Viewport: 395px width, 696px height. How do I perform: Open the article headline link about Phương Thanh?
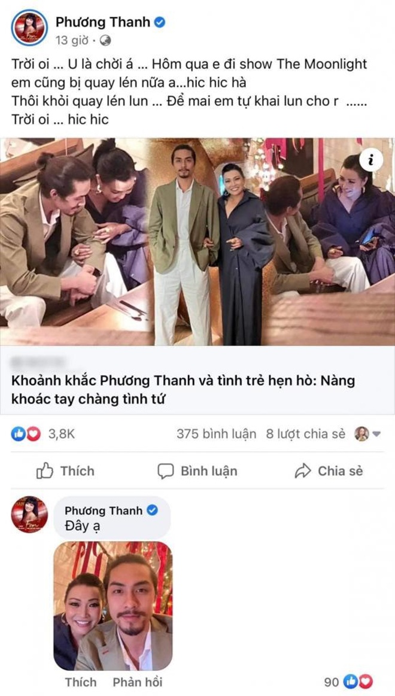[x=183, y=390]
